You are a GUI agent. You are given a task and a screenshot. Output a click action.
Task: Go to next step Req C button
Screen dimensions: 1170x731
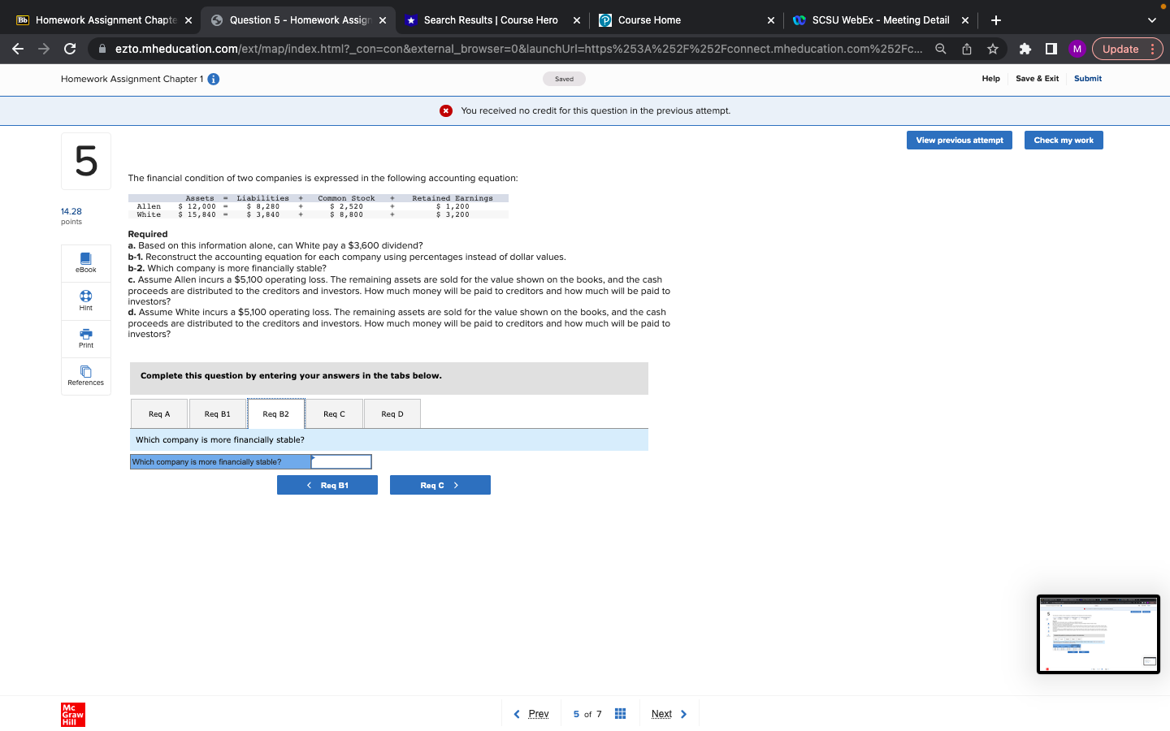tap(440, 485)
